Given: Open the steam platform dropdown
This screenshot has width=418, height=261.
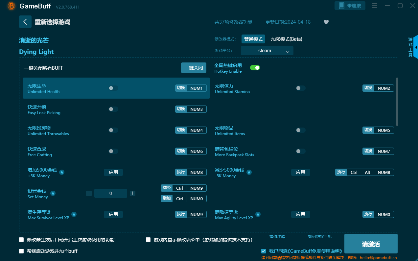Looking at the screenshot, I should point(267,51).
